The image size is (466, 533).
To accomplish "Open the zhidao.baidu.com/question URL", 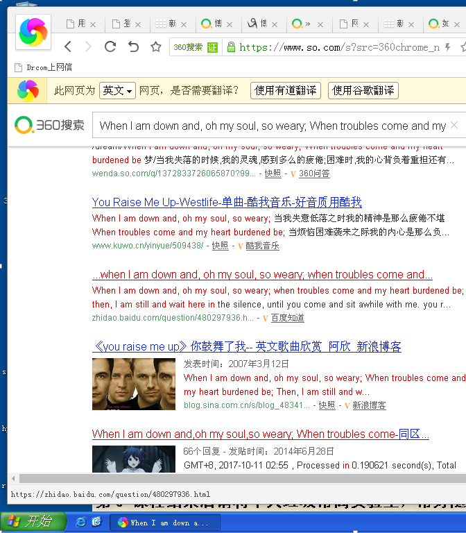I will pos(173,318).
